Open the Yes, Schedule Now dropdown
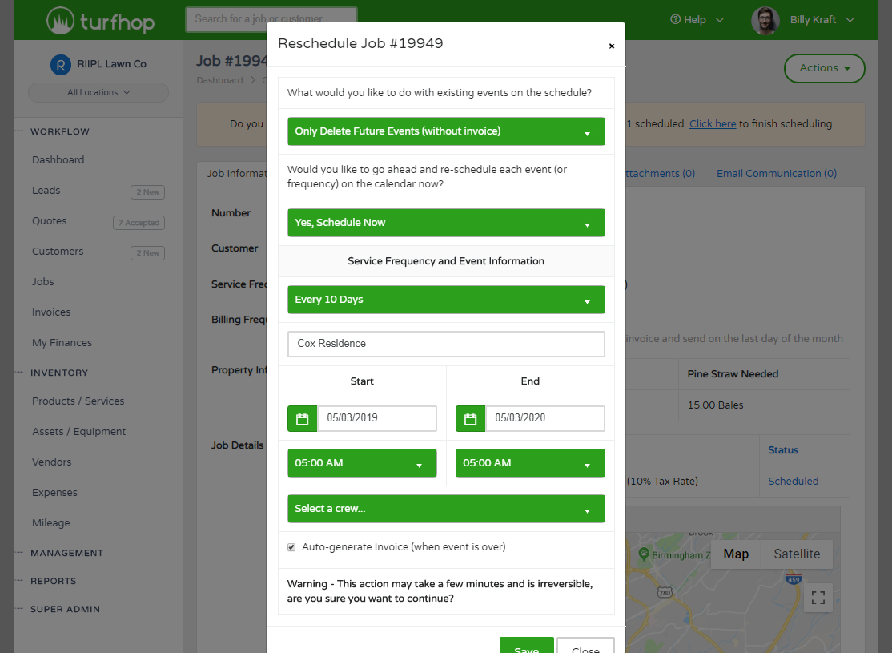Image resolution: width=892 pixels, height=653 pixels. pyautogui.click(x=446, y=223)
